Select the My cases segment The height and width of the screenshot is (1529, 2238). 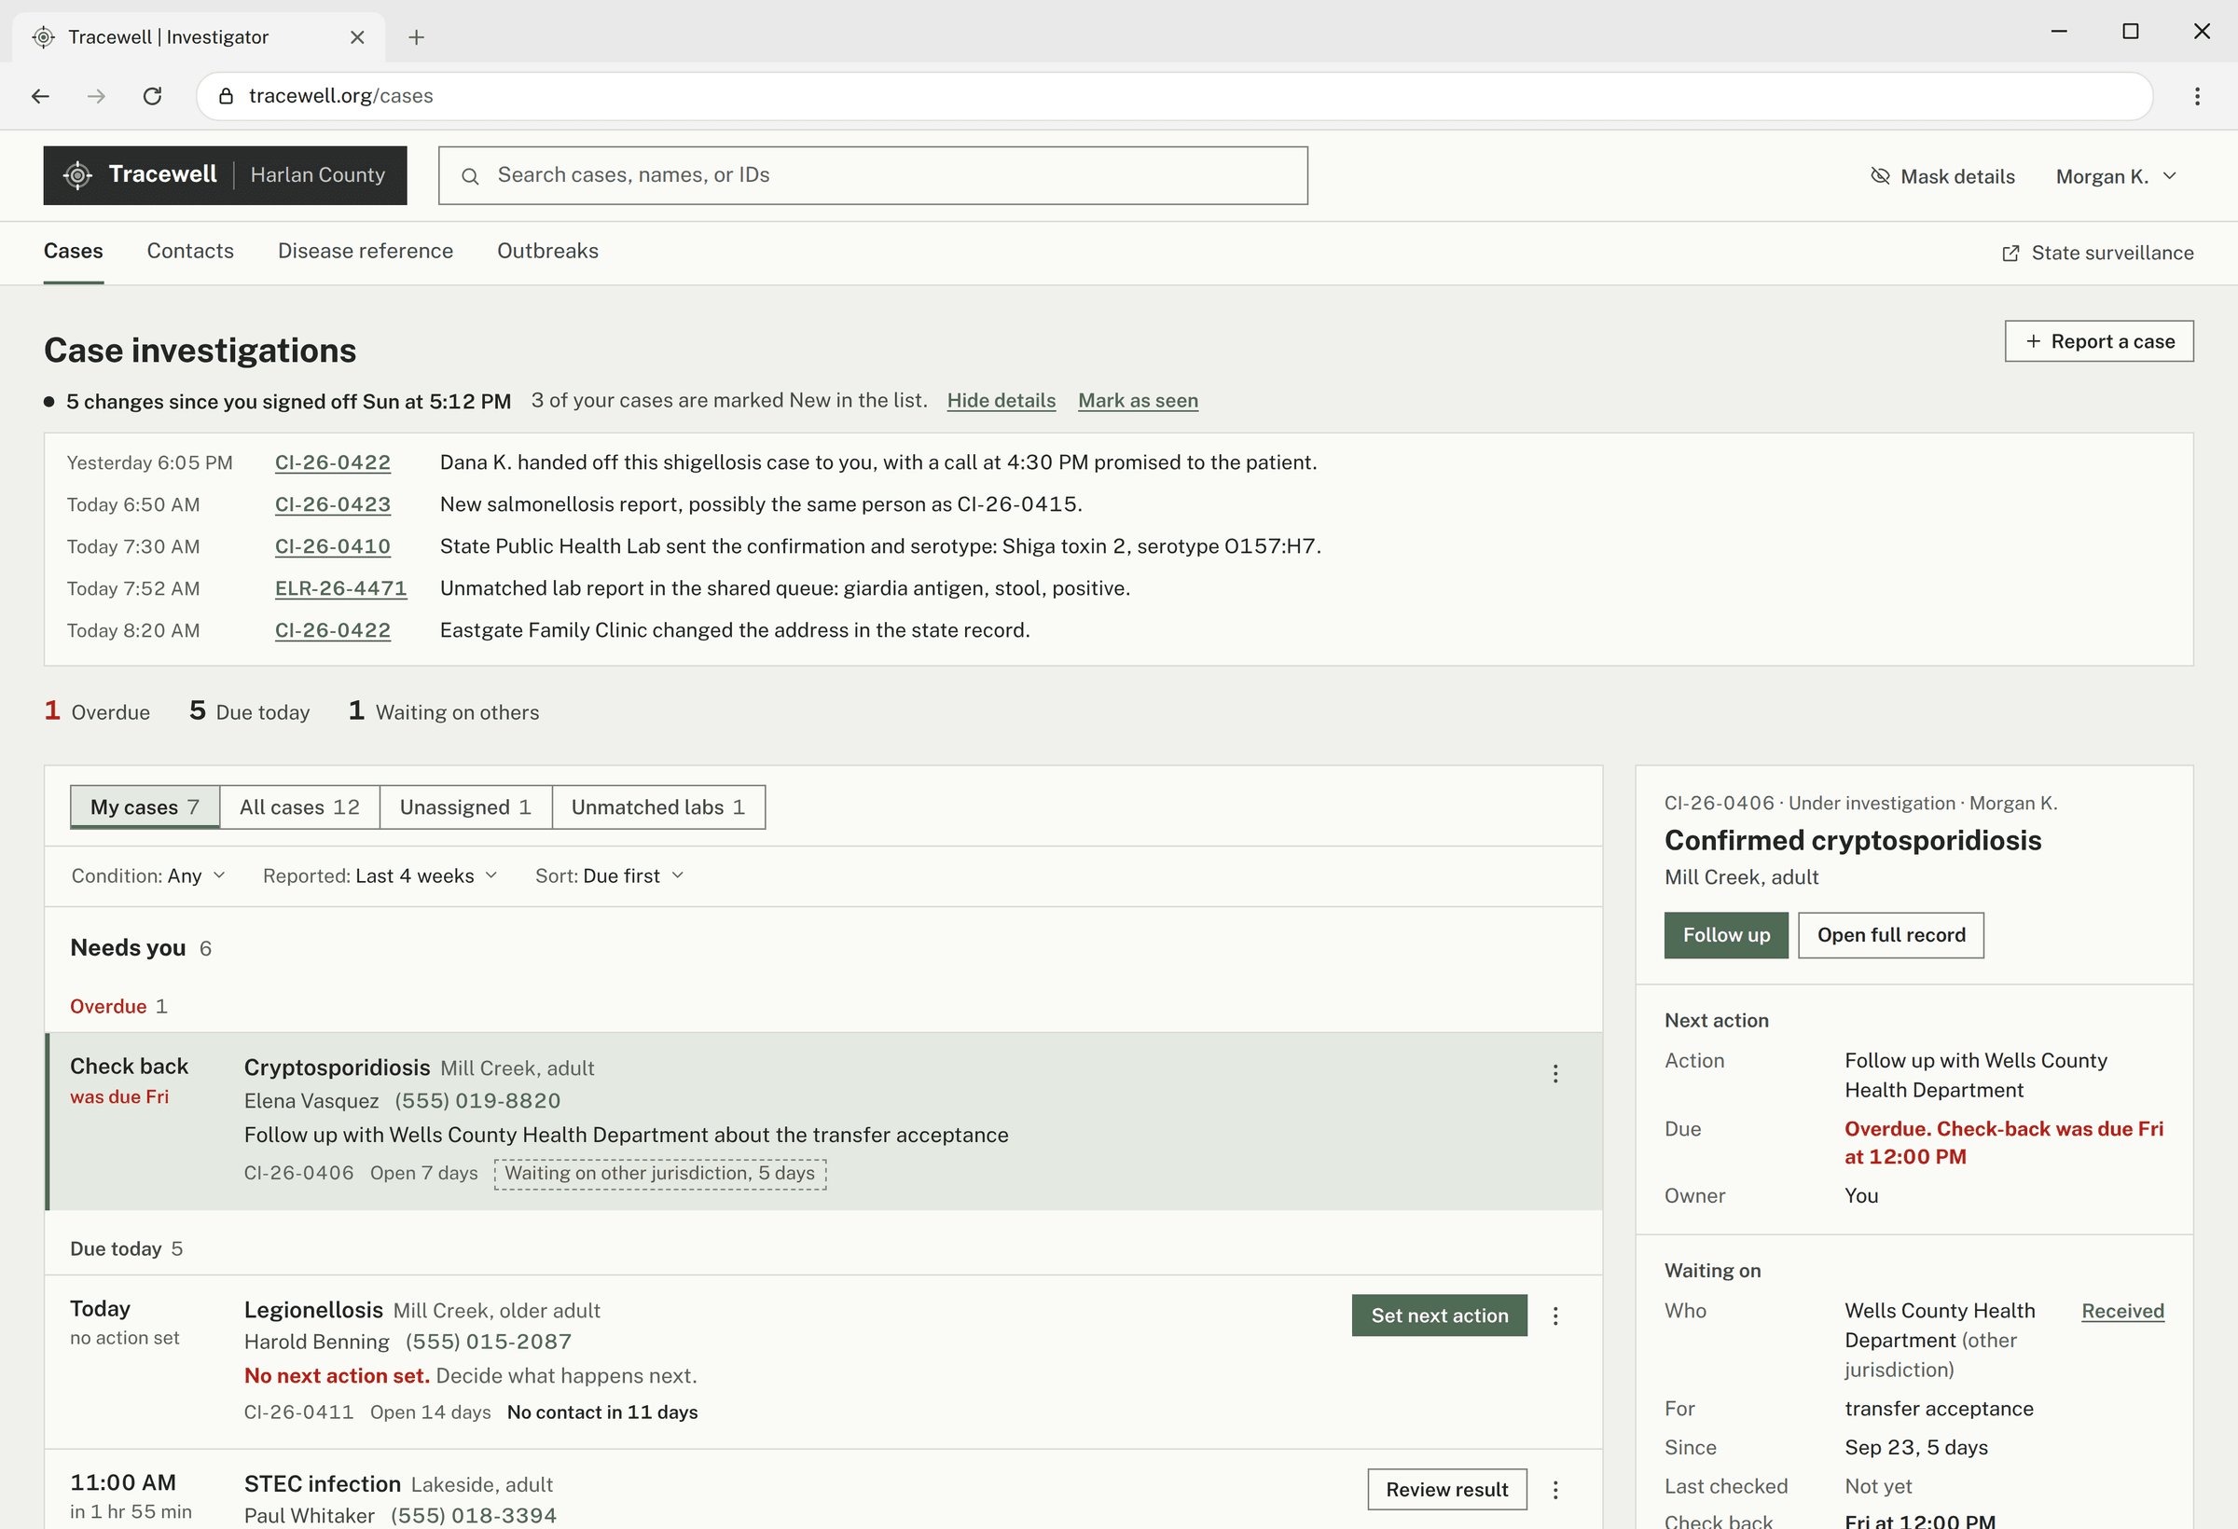(x=145, y=806)
